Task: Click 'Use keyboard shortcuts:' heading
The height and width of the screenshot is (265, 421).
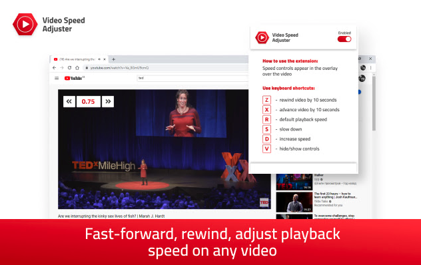Action: pyautogui.click(x=288, y=88)
